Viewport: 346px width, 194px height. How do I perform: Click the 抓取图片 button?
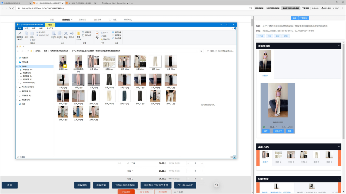(x=82, y=185)
